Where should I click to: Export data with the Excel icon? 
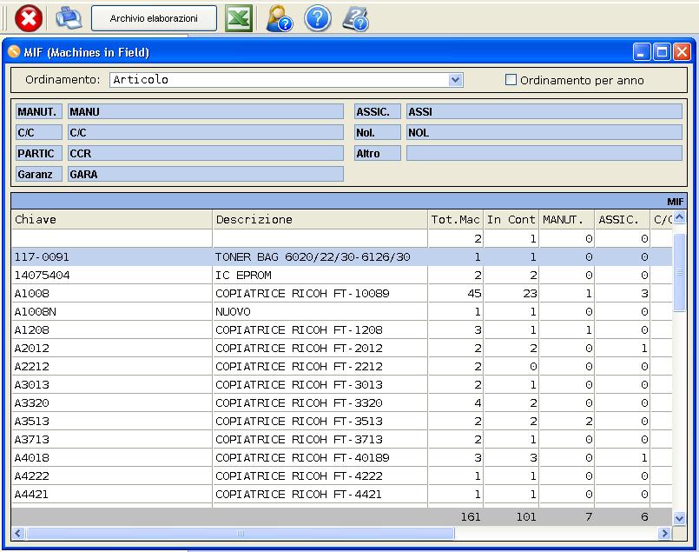pyautogui.click(x=239, y=18)
